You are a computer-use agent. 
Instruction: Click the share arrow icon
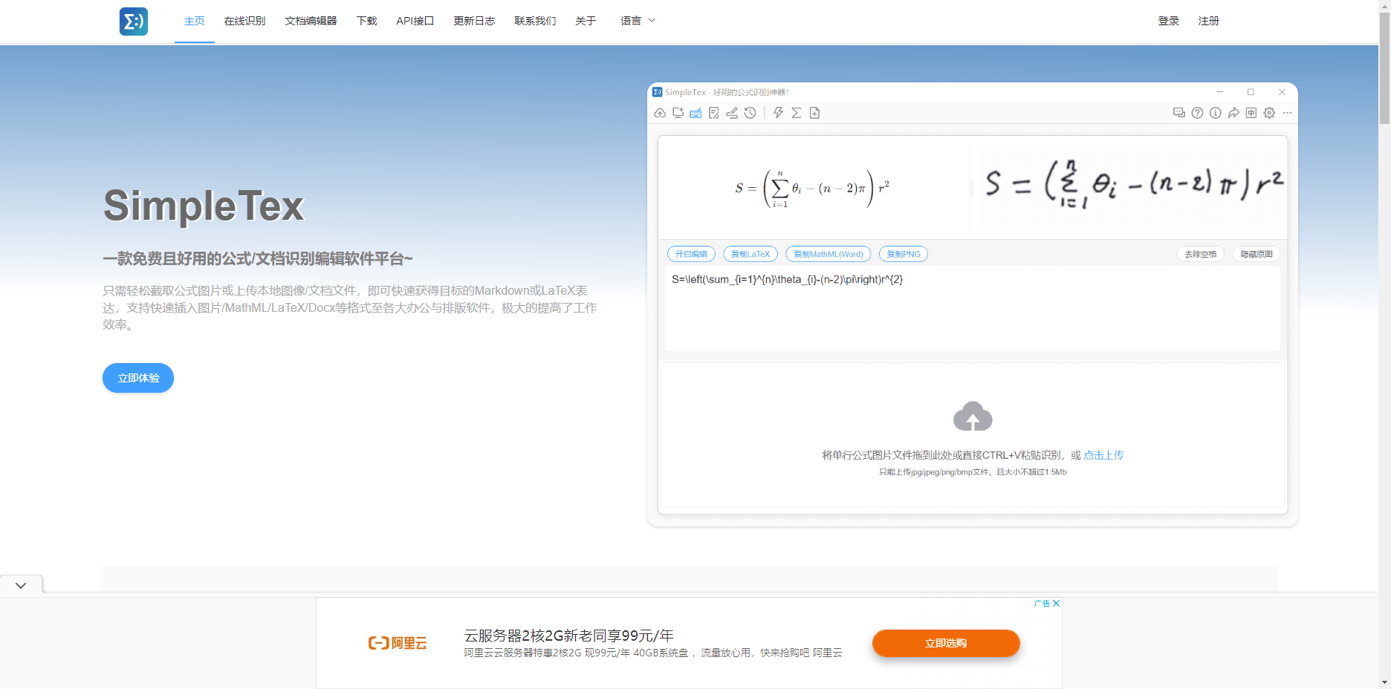click(1233, 113)
